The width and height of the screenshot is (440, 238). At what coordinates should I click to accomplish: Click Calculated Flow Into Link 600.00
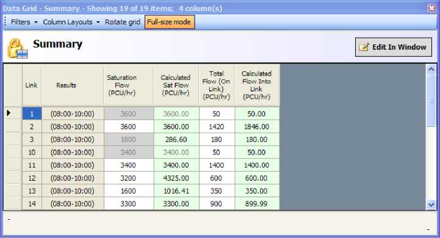[x=257, y=178]
